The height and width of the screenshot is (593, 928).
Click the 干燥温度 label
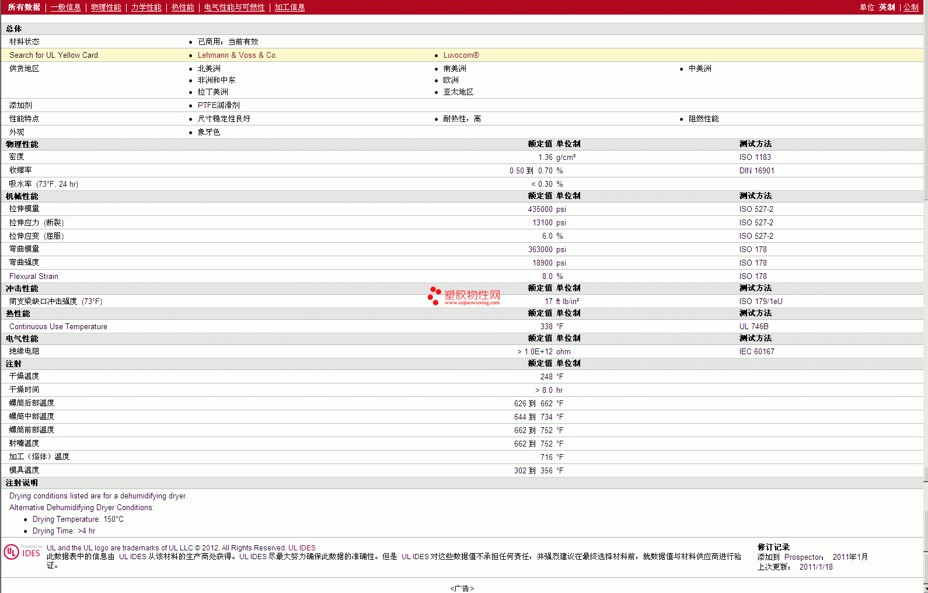click(25, 376)
